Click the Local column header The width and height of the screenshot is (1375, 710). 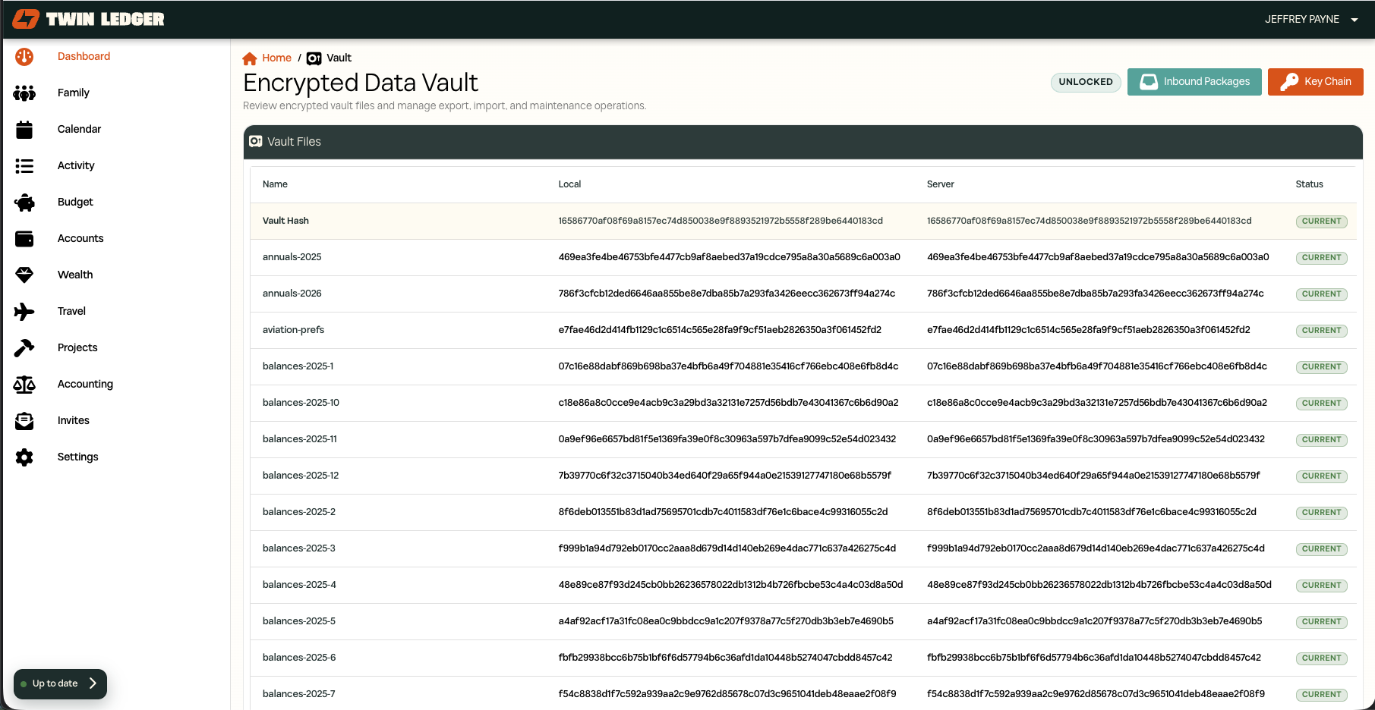click(569, 184)
